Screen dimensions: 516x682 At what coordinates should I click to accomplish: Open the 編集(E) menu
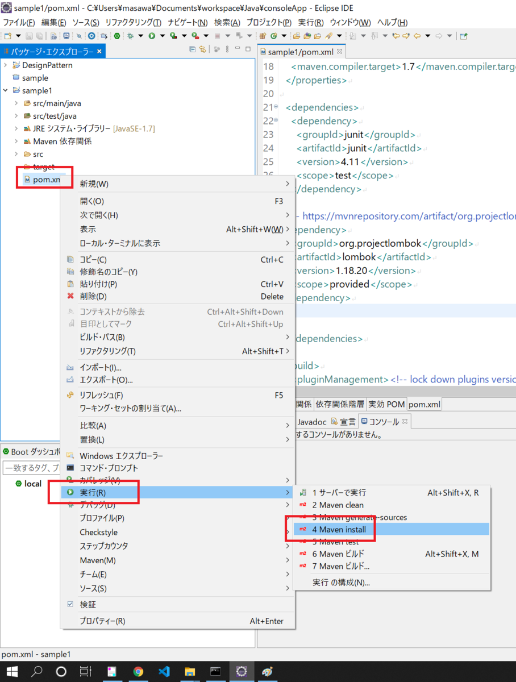point(53,22)
